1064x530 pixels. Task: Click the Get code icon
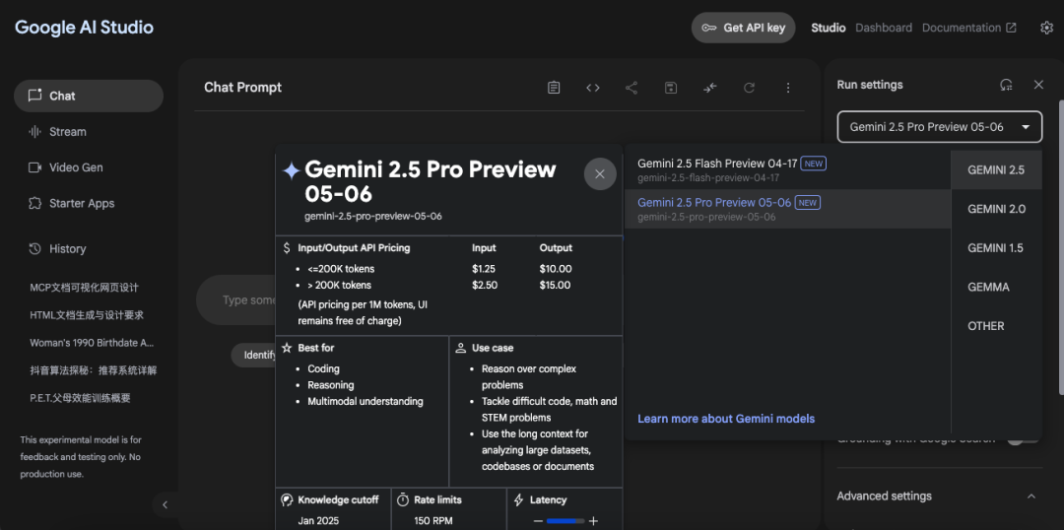click(x=593, y=88)
